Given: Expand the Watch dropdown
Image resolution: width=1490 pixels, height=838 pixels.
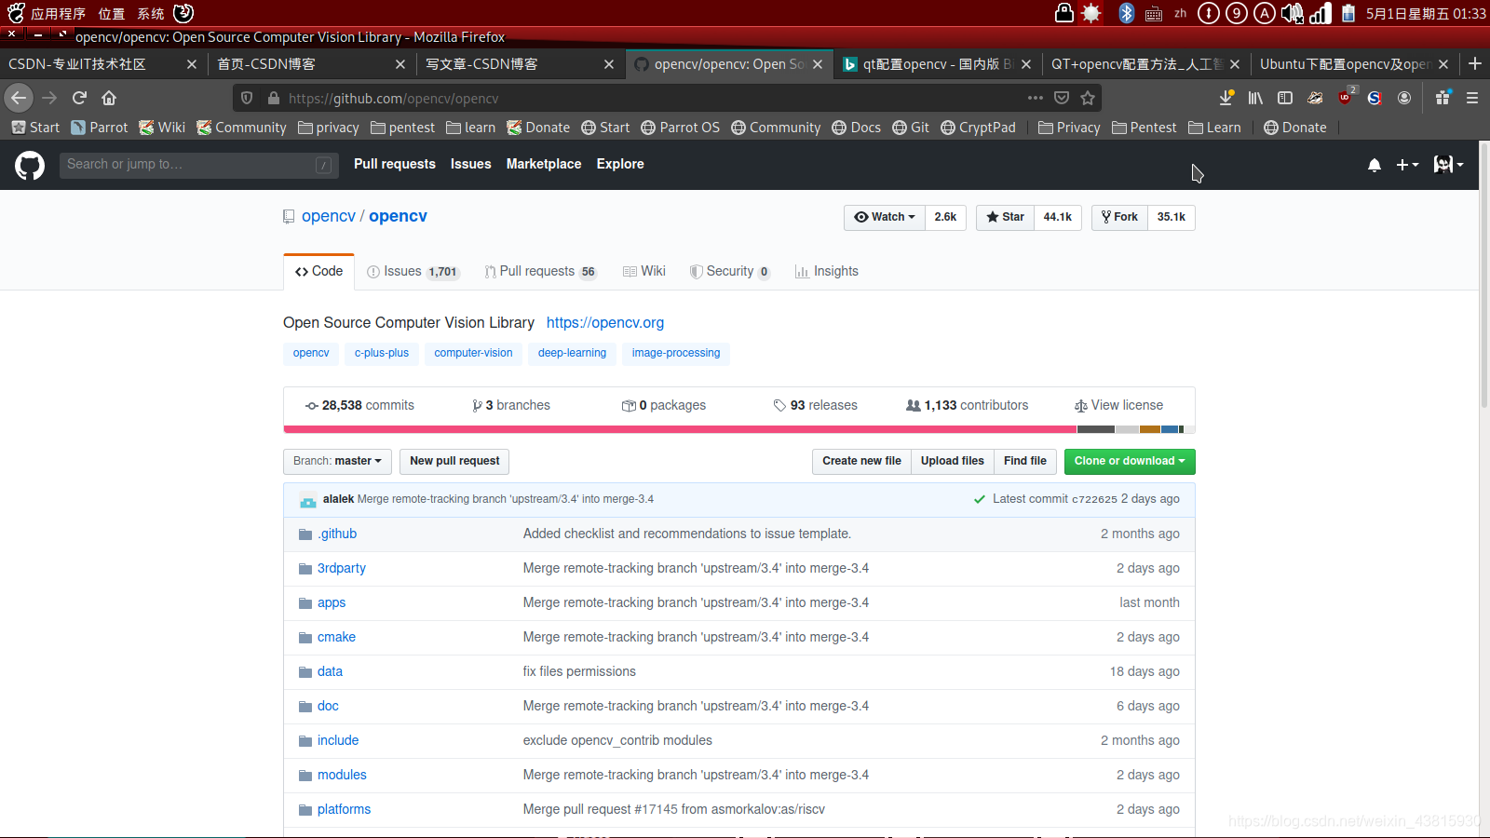Looking at the screenshot, I should point(885,217).
